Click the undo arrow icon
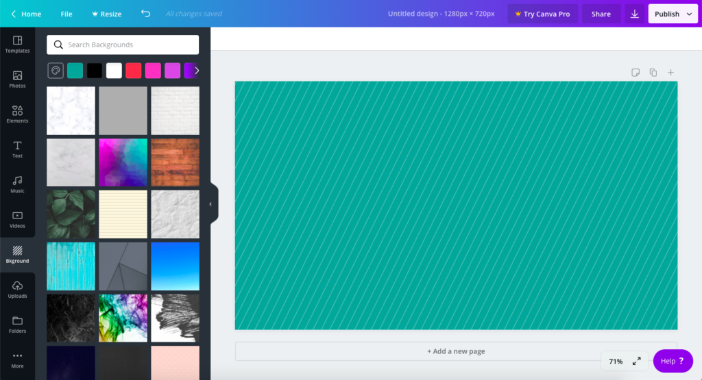The width and height of the screenshot is (702, 380). coord(145,14)
